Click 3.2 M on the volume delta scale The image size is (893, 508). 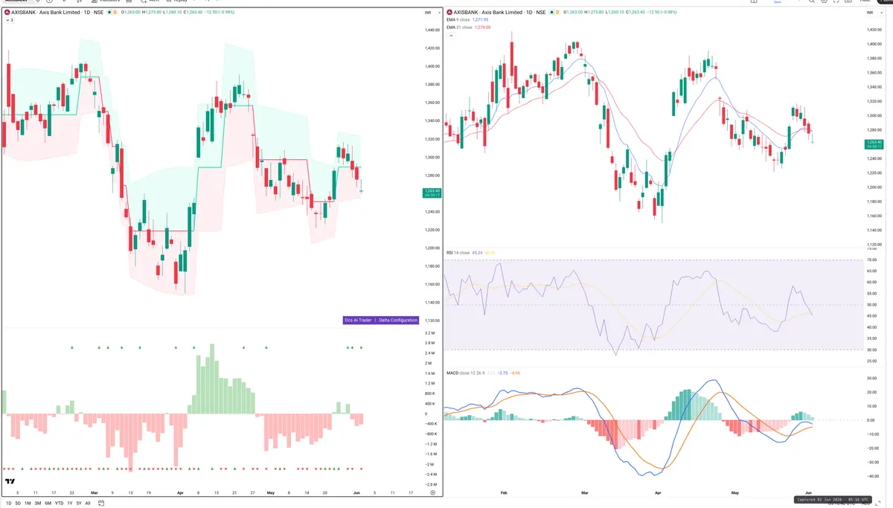tap(430, 332)
